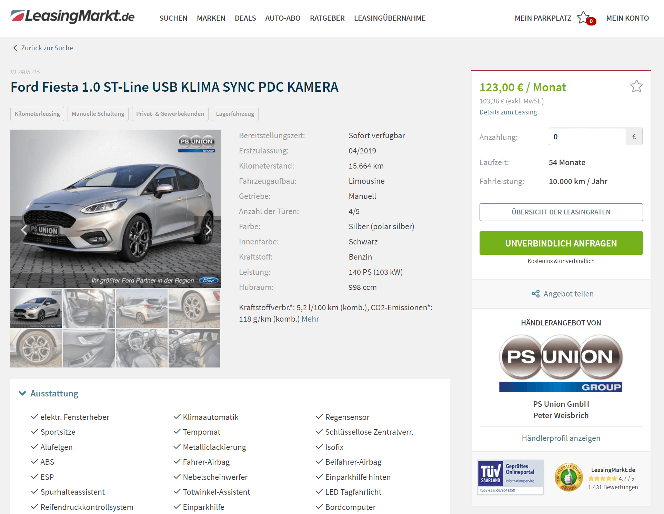Show next photo with right gallery arrow
Screen dimensions: 664x514
point(208,230)
